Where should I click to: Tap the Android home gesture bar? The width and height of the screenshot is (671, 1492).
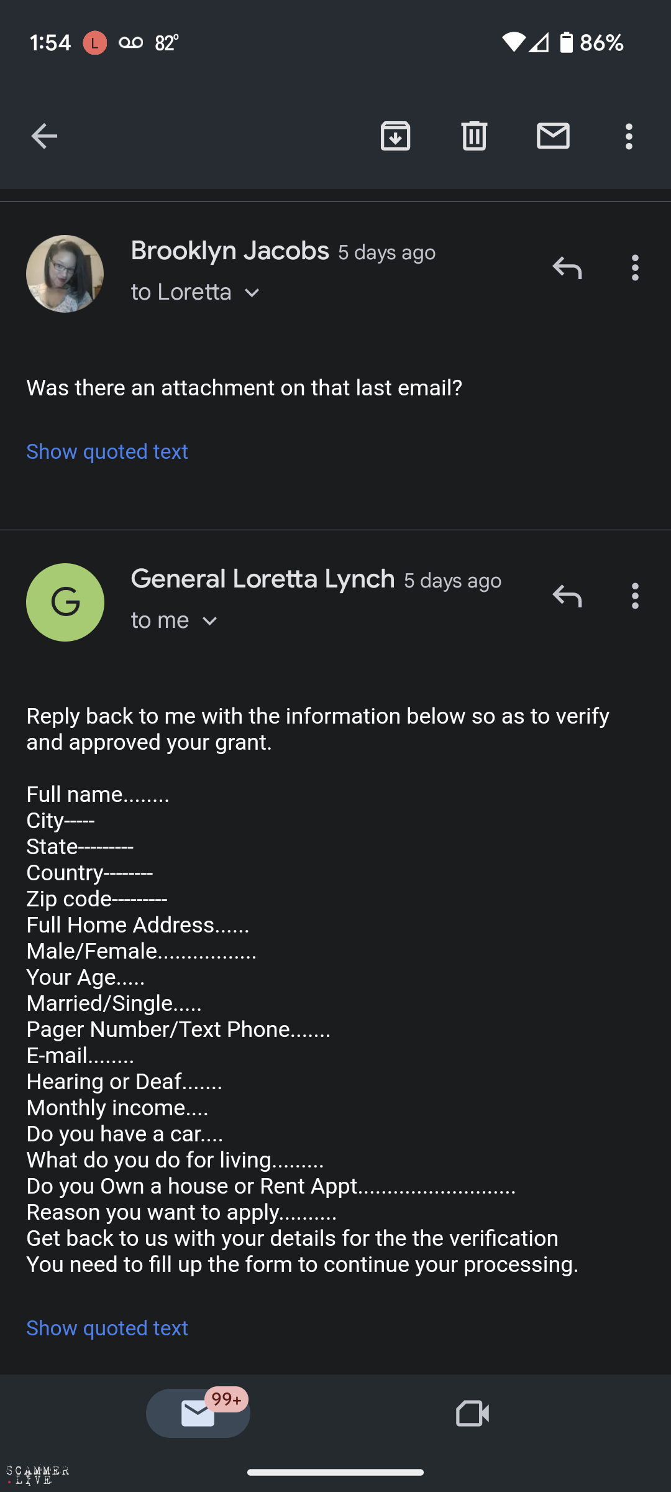[335, 1472]
